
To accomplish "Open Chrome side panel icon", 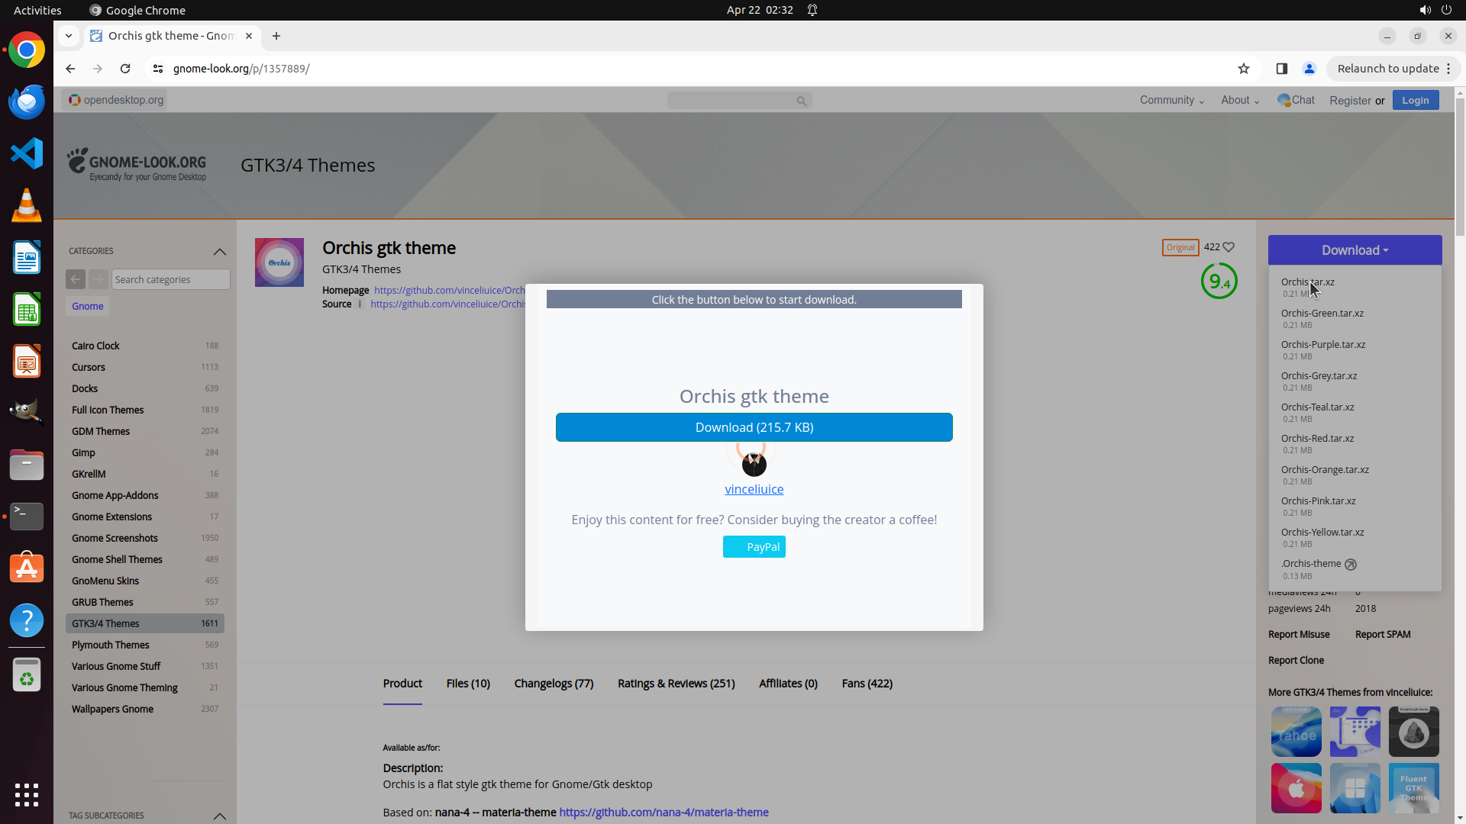I will [x=1282, y=69].
